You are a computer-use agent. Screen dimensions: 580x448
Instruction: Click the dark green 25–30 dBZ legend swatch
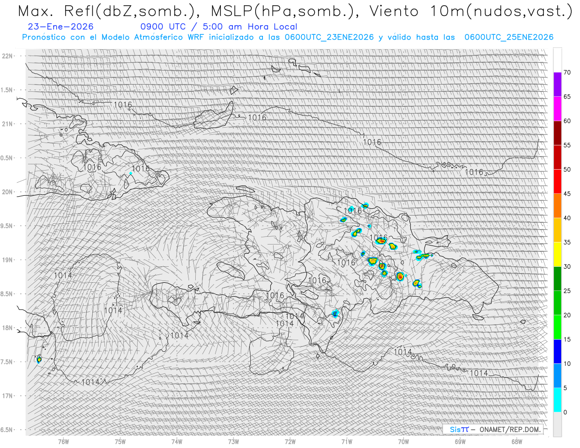pos(557,279)
